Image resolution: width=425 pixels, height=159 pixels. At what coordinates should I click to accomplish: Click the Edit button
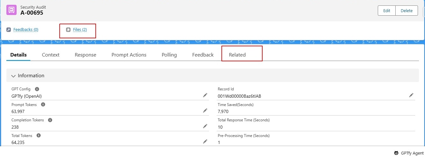tap(386, 11)
